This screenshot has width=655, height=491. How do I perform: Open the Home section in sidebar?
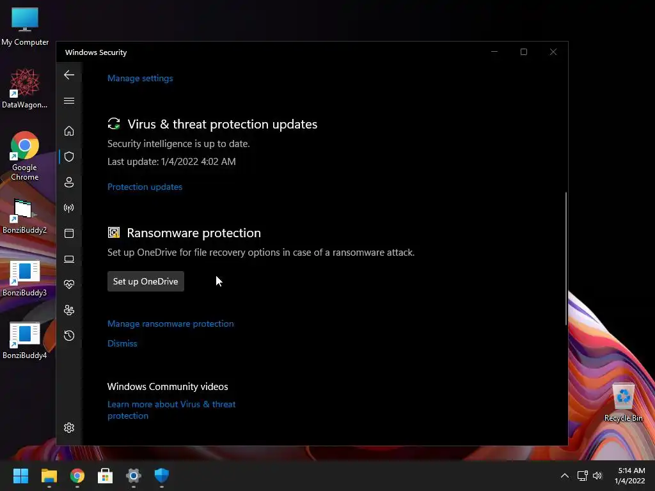pyautogui.click(x=69, y=131)
